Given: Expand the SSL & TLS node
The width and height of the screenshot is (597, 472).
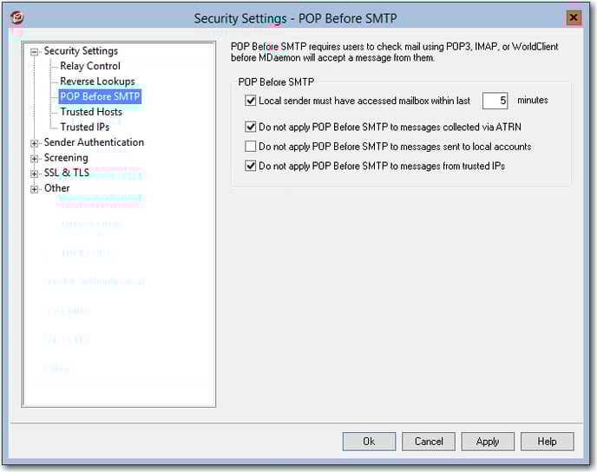Looking at the screenshot, I should point(34,174).
